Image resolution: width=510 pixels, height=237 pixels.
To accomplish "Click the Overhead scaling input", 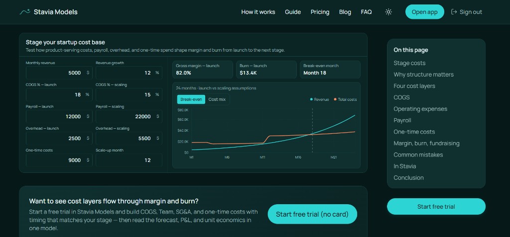I will click(129, 138).
